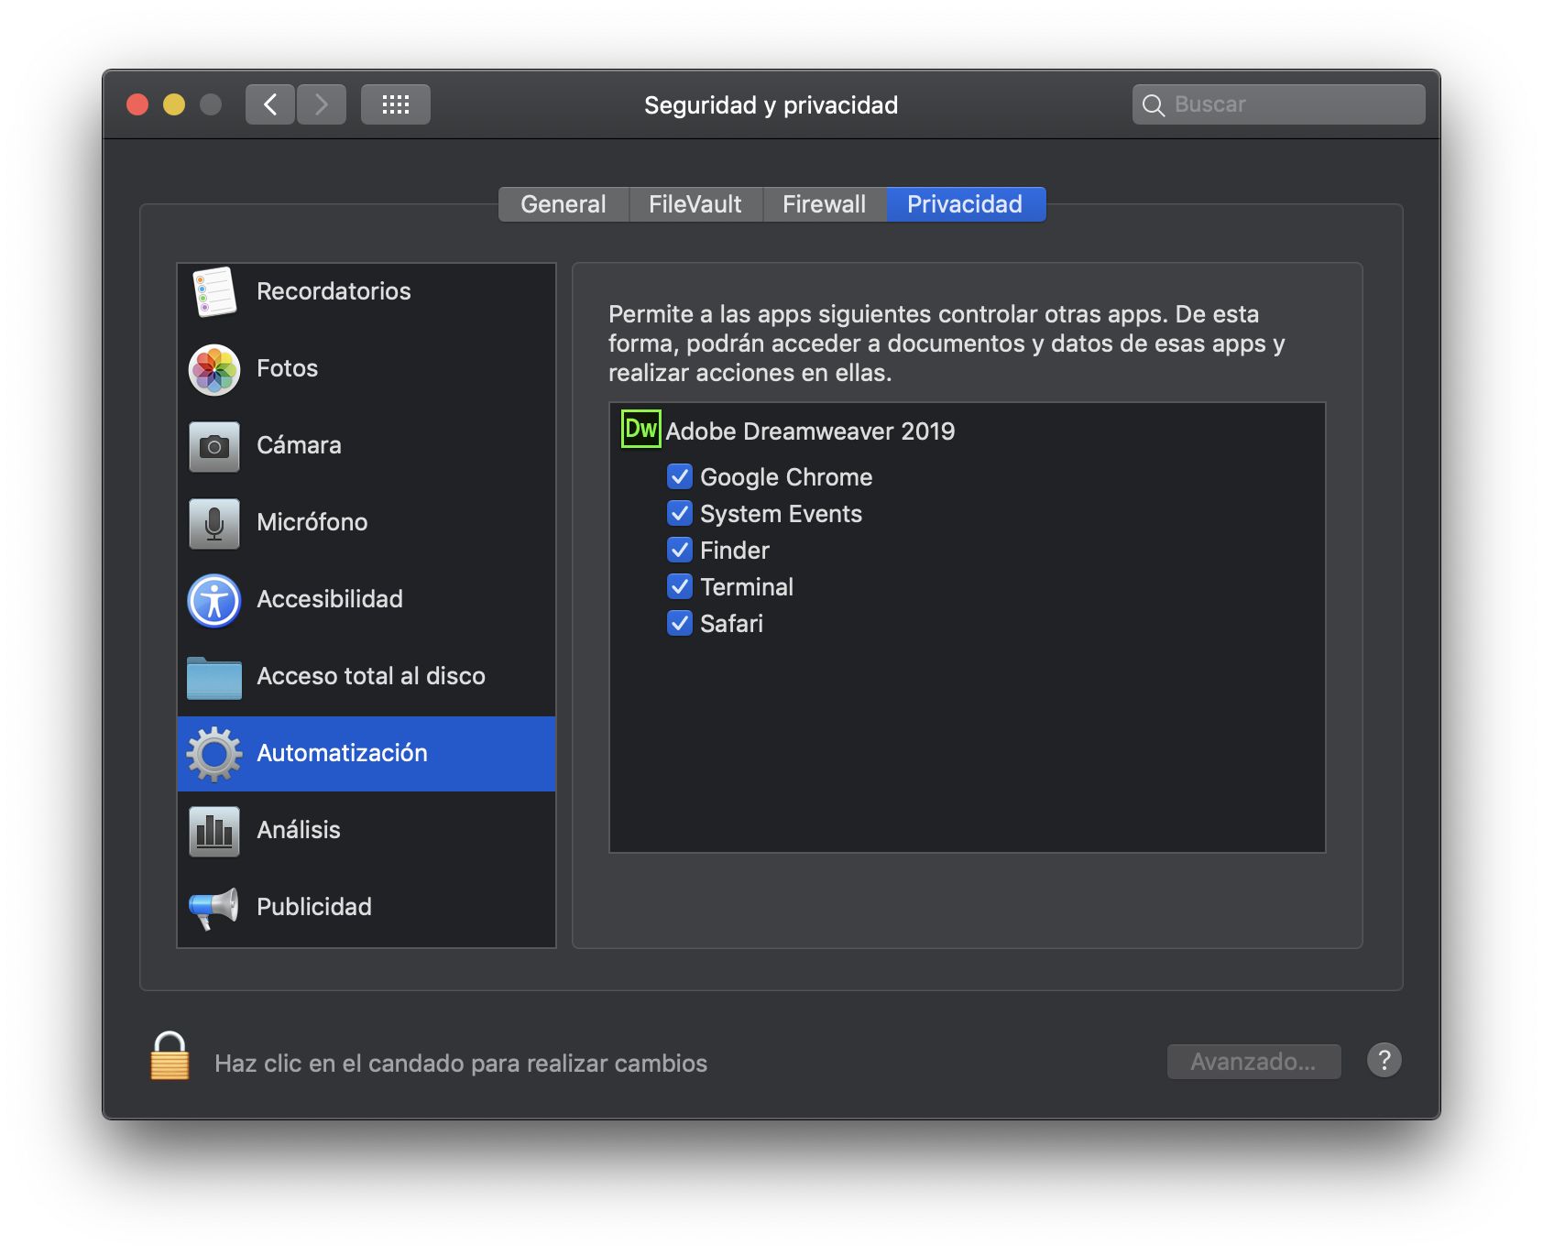Screen dimensions: 1543x1255
Task: Select the Análisis bar chart icon
Action: [x=213, y=830]
